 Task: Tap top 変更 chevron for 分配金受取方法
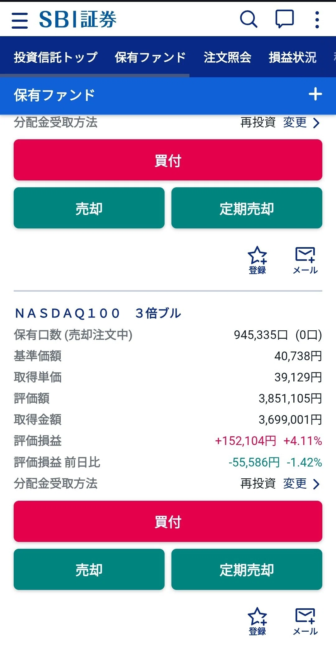tap(301, 122)
